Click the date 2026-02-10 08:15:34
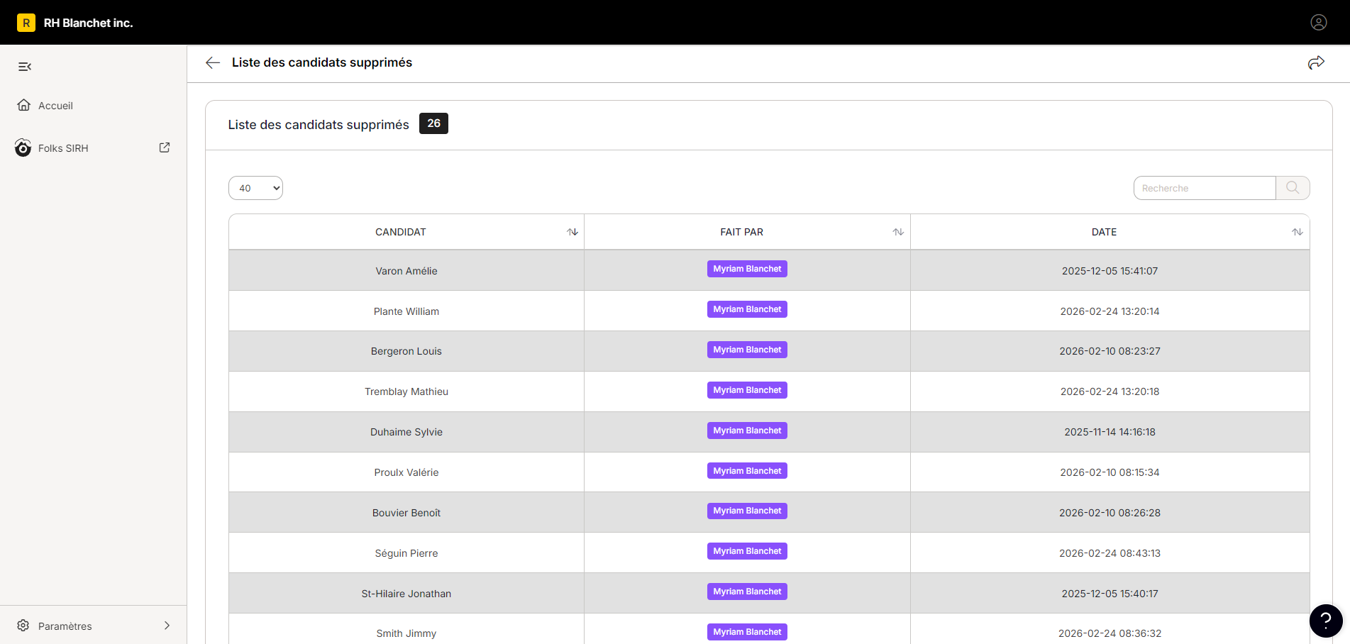This screenshot has height=644, width=1350. point(1110,472)
